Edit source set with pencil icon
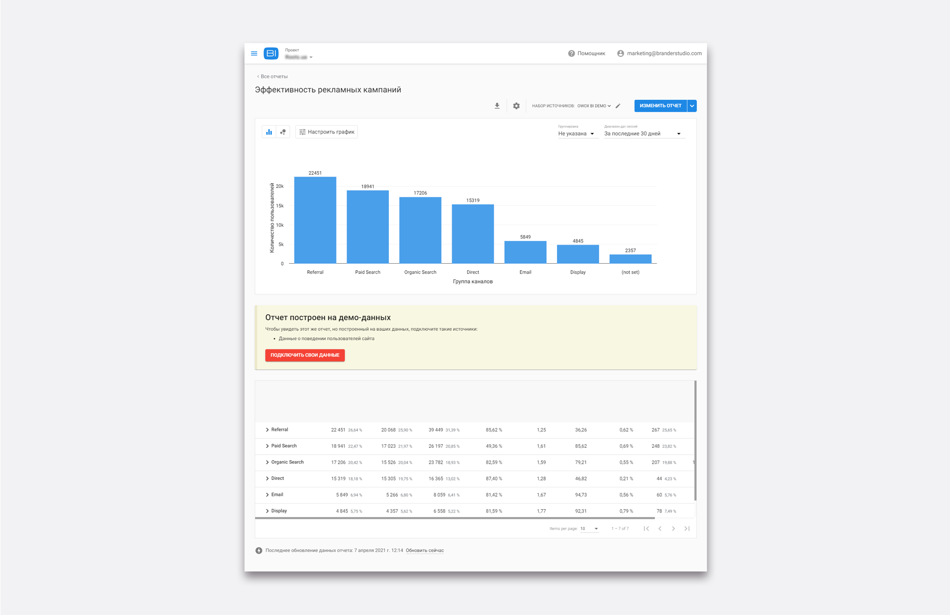This screenshot has width=950, height=615. pos(618,106)
